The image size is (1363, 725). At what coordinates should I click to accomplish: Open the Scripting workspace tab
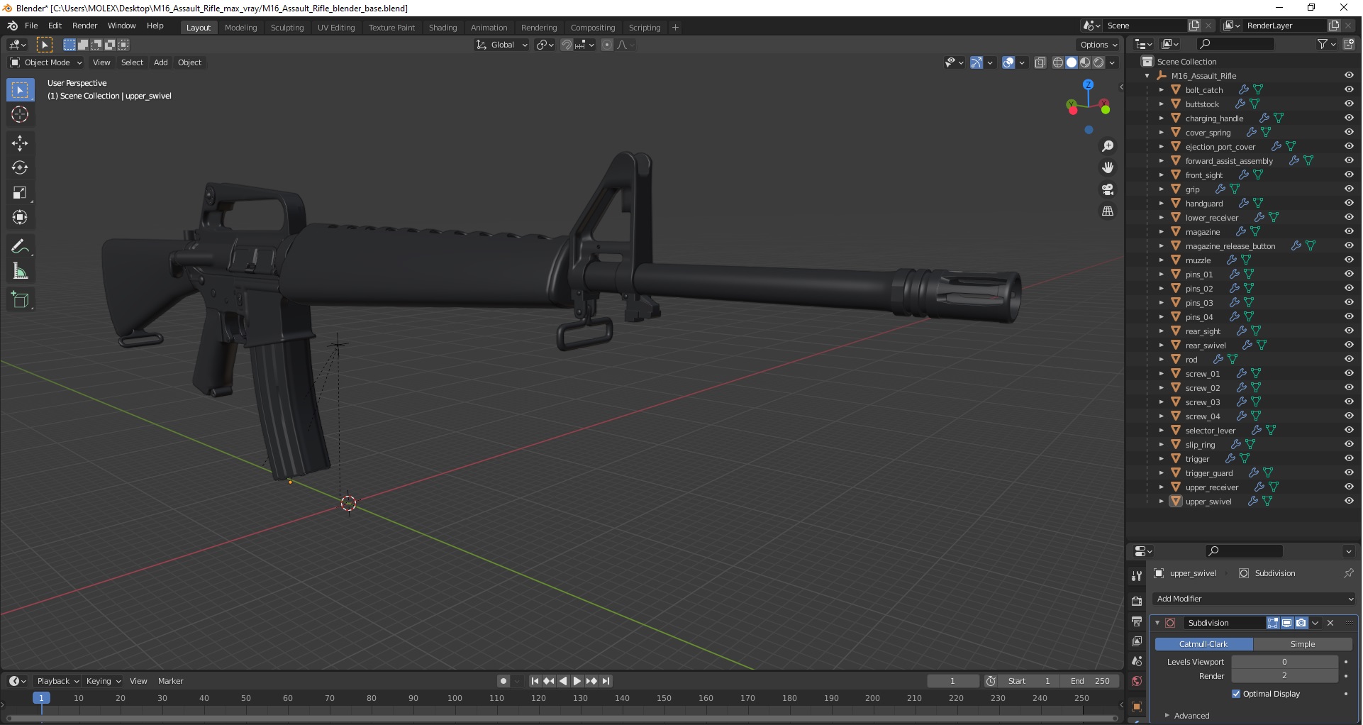point(644,28)
